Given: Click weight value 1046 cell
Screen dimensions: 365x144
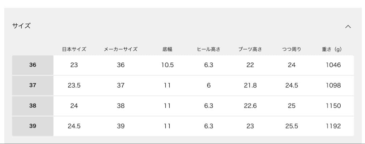Looking at the screenshot, I should tap(333, 65).
